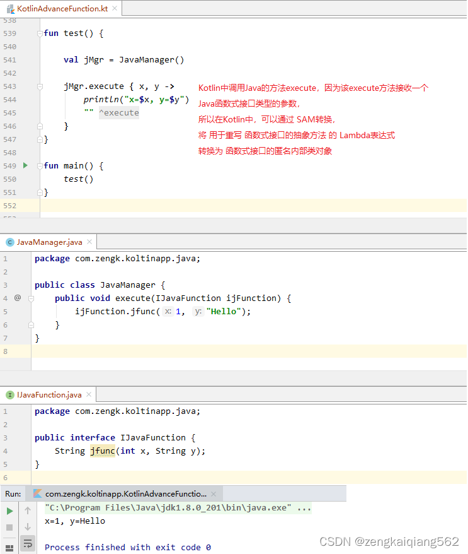Collapse fun main() fold marker at line 549
Viewport: 468px width, 554px height.
coord(40,166)
